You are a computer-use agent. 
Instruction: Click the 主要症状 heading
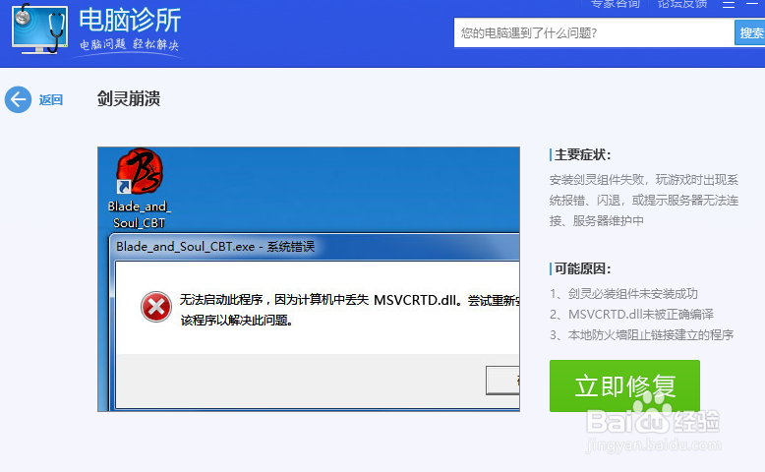(582, 154)
